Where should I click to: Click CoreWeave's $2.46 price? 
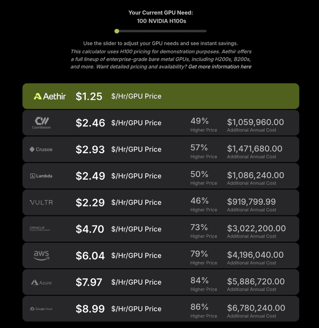[x=90, y=123]
